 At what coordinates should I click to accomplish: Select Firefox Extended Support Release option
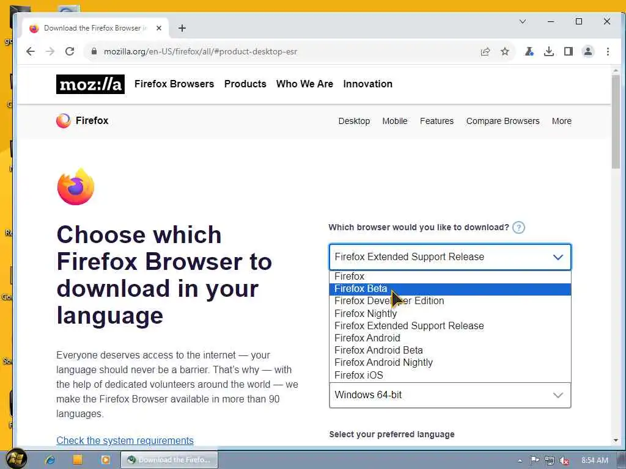click(450, 326)
